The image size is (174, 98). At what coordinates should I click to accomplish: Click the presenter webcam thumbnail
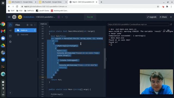click(156, 82)
